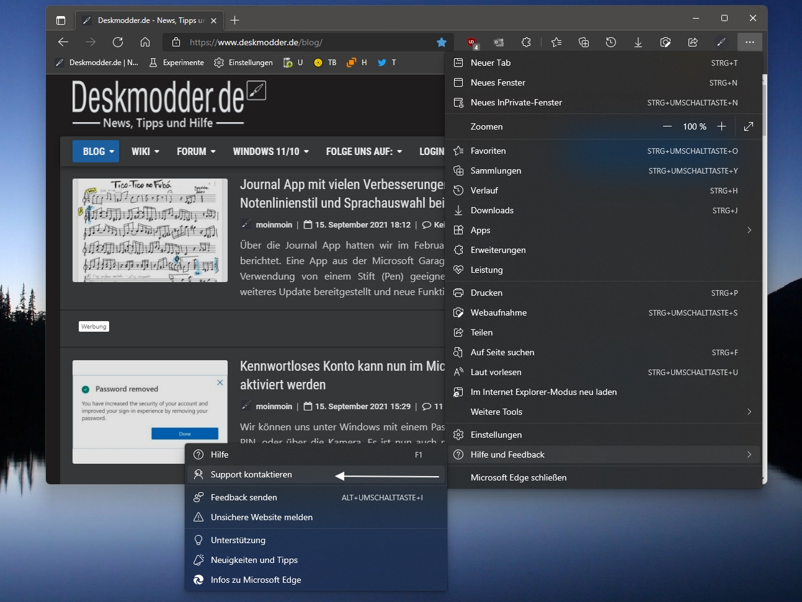Open the WIKI dropdown in site navigation
Image resolution: width=802 pixels, height=602 pixels.
pyautogui.click(x=145, y=151)
